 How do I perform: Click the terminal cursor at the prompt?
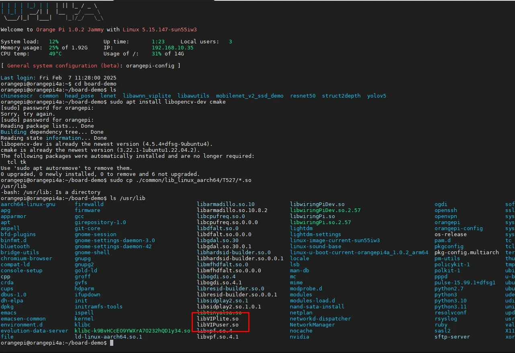coord(112,343)
